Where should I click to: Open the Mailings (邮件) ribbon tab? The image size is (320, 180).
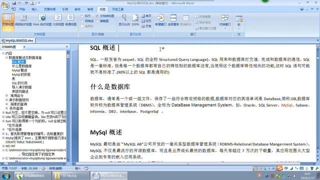pos(77,9)
